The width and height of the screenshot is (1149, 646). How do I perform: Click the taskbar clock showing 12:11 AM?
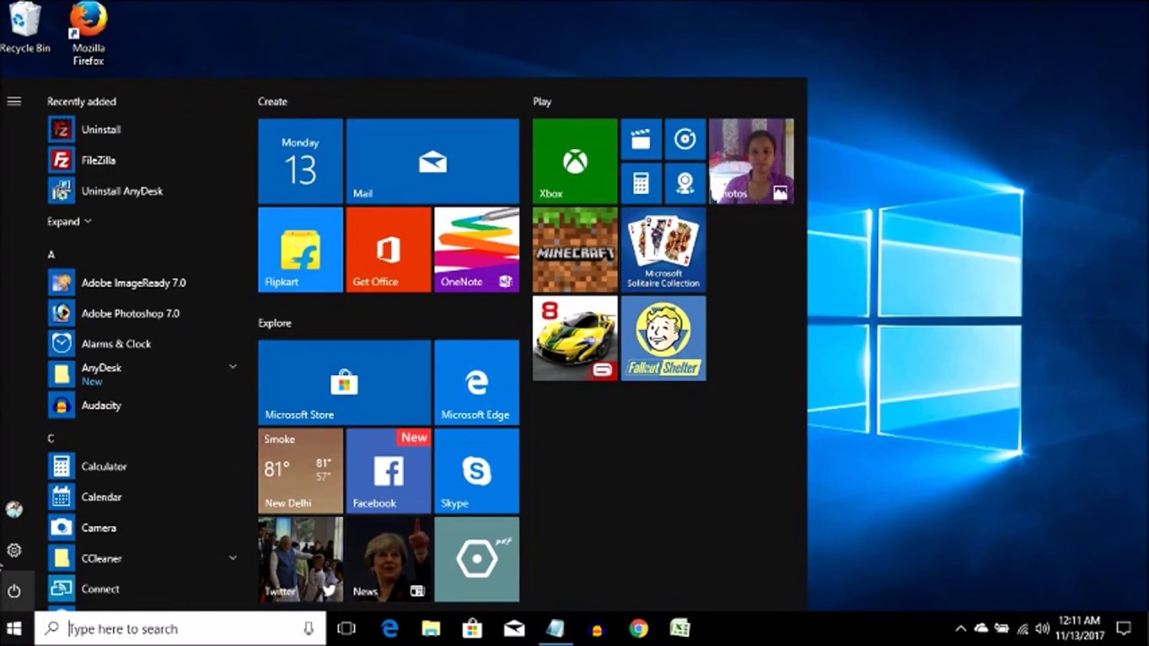click(1079, 628)
